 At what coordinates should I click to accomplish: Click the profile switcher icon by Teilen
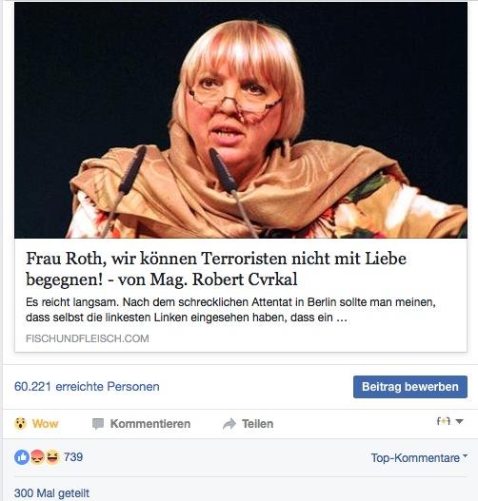pyautogui.click(x=444, y=421)
